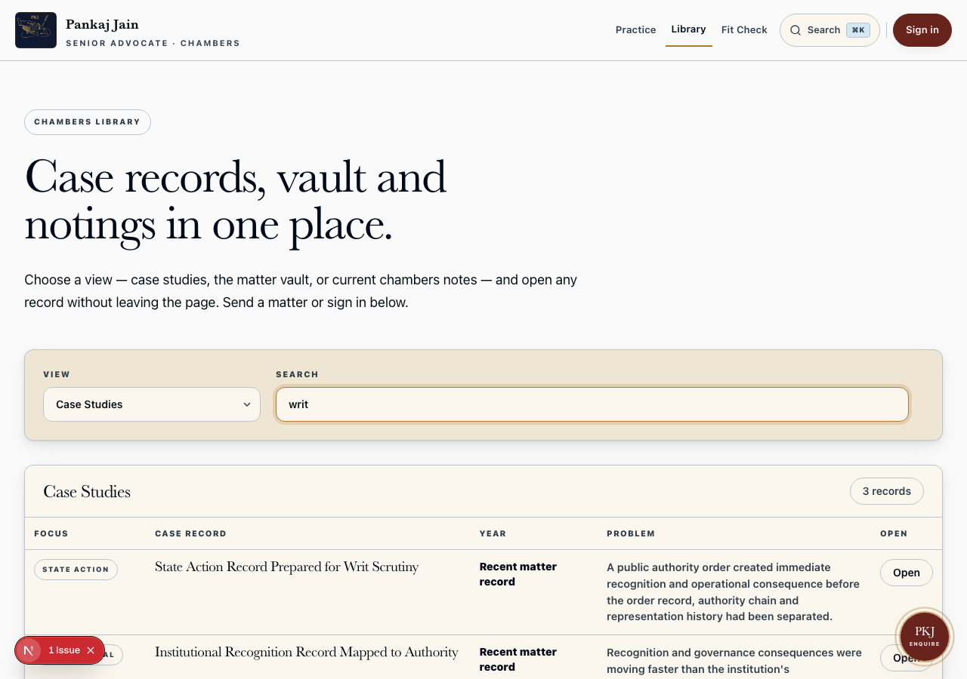
Task: Click the CASE RECORD column header
Action: (x=190, y=533)
